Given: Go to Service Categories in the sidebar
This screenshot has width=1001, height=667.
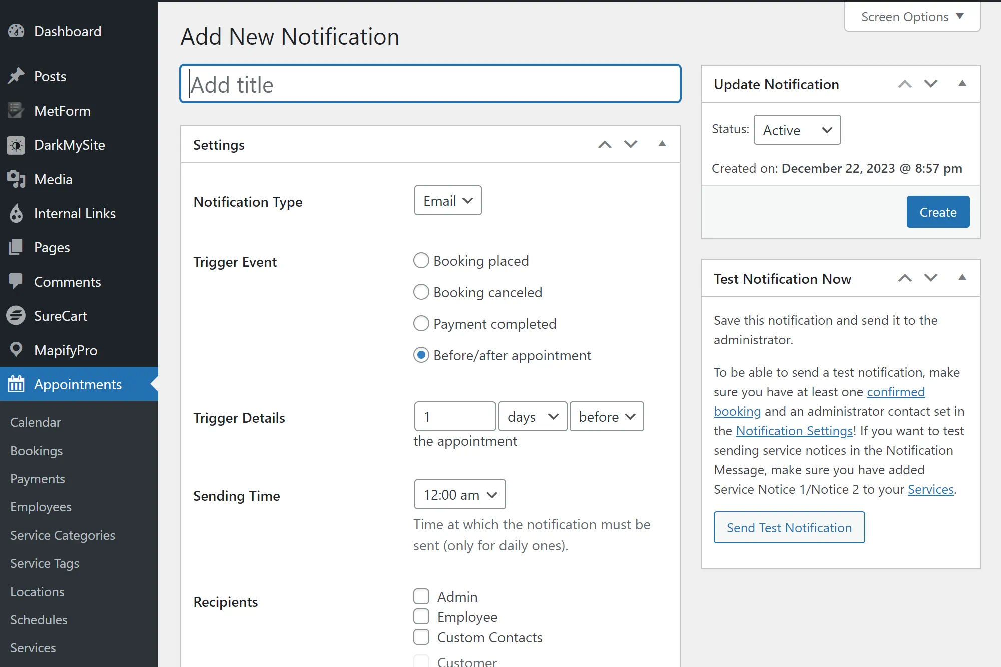Looking at the screenshot, I should click(62, 535).
